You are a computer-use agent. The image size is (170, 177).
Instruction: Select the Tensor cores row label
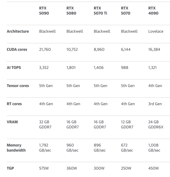[x=18, y=86]
